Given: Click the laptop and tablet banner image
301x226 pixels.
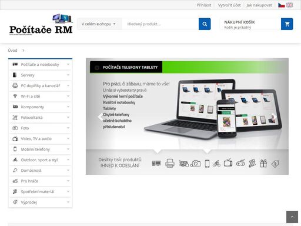Looking at the screenshot, I should 213,109.
